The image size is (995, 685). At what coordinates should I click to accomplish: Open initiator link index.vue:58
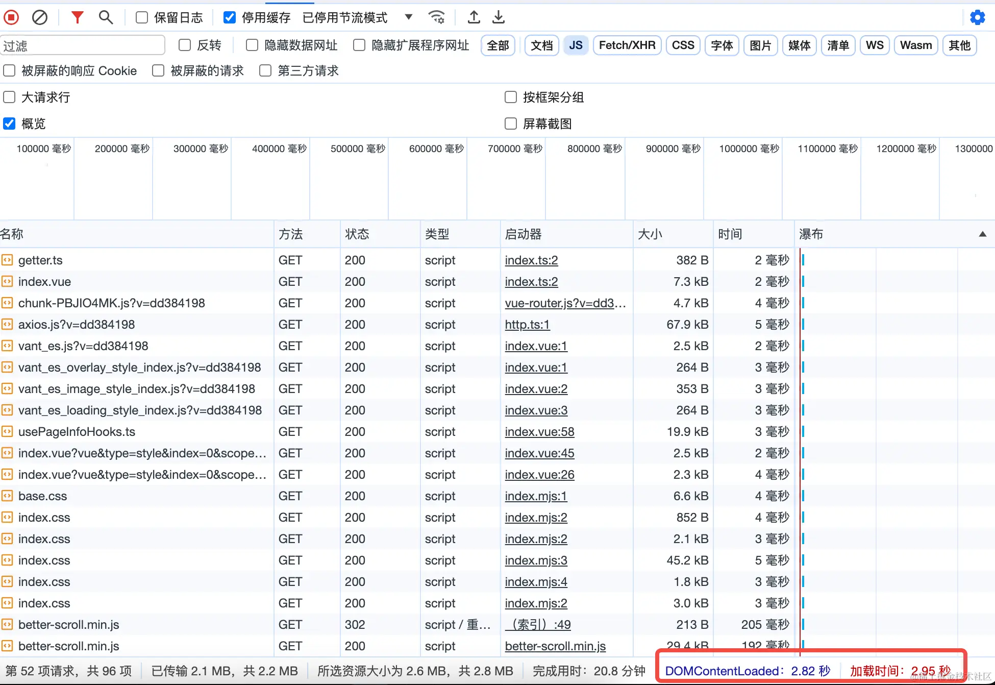[x=539, y=432]
